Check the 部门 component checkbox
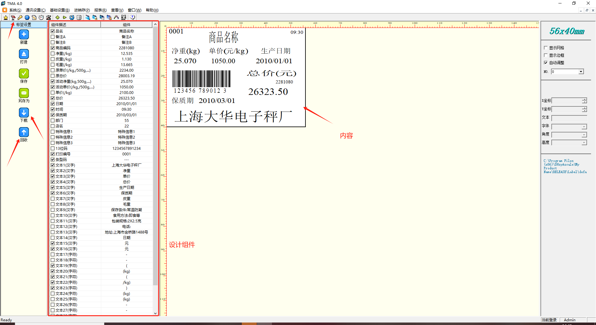Image resolution: width=596 pixels, height=325 pixels. tap(53, 120)
